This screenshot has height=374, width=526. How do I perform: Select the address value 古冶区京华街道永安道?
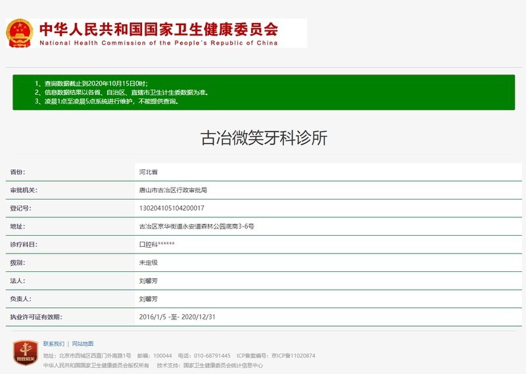[x=197, y=227]
